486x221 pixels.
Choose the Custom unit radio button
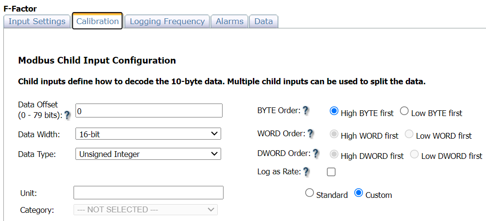click(x=358, y=193)
